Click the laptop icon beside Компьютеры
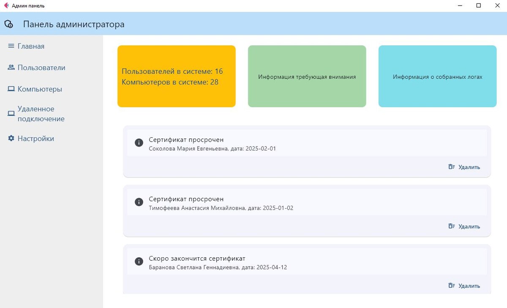Image resolution: width=507 pixels, height=308 pixels. tap(11, 89)
